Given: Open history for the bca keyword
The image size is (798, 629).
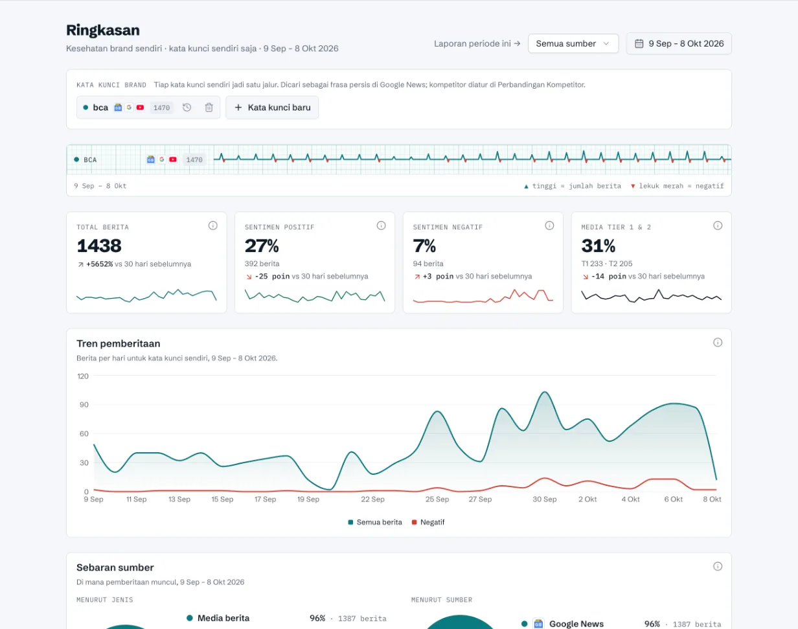Looking at the screenshot, I should point(187,108).
